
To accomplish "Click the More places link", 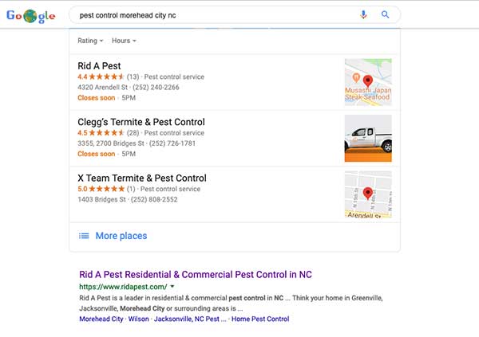I will (121, 236).
